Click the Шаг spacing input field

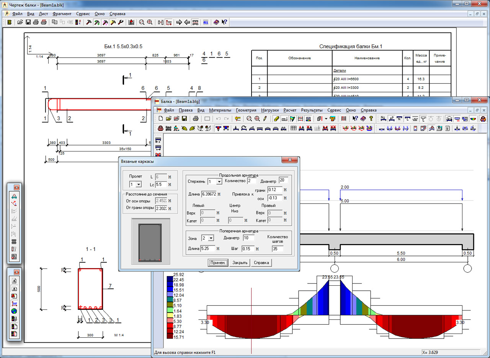(x=248, y=249)
